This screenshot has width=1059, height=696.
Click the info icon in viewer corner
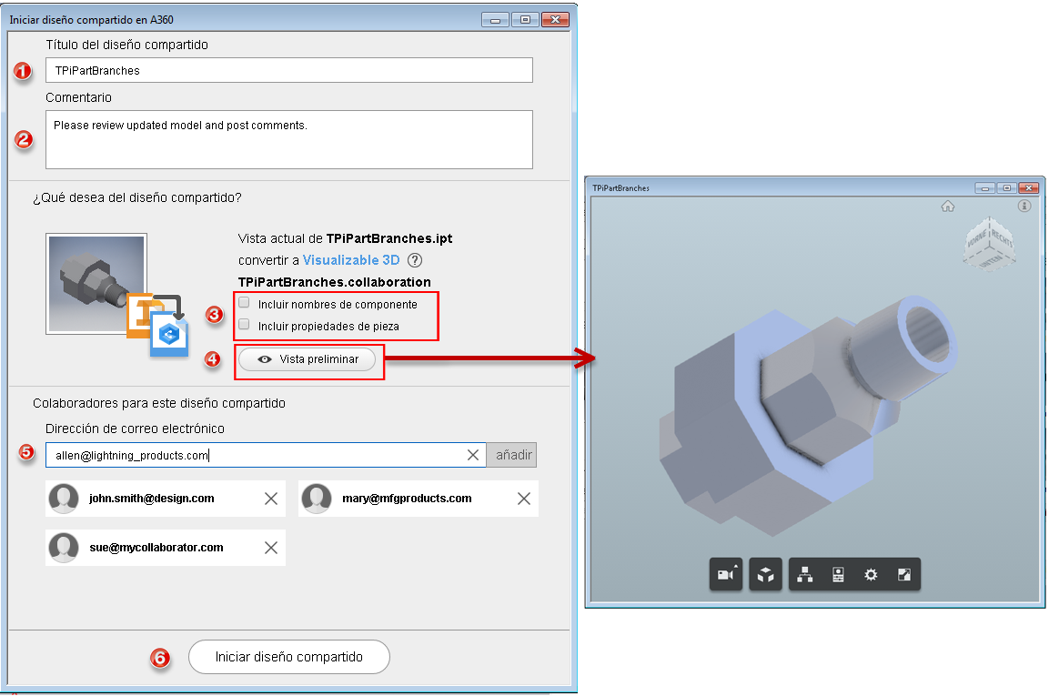coord(1024,206)
